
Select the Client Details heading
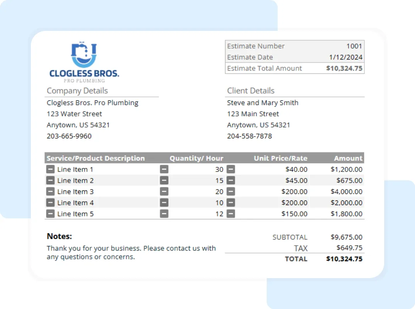pos(251,91)
